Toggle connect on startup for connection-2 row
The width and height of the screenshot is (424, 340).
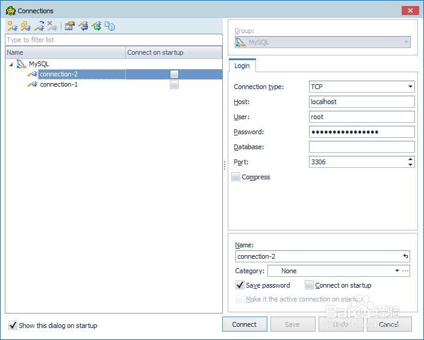174,75
